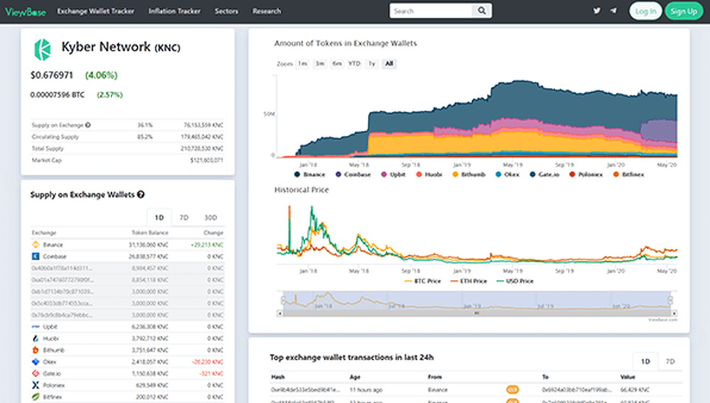The height and width of the screenshot is (403, 710).
Task: Toggle Poloniex series in chart legend
Action: 586,175
